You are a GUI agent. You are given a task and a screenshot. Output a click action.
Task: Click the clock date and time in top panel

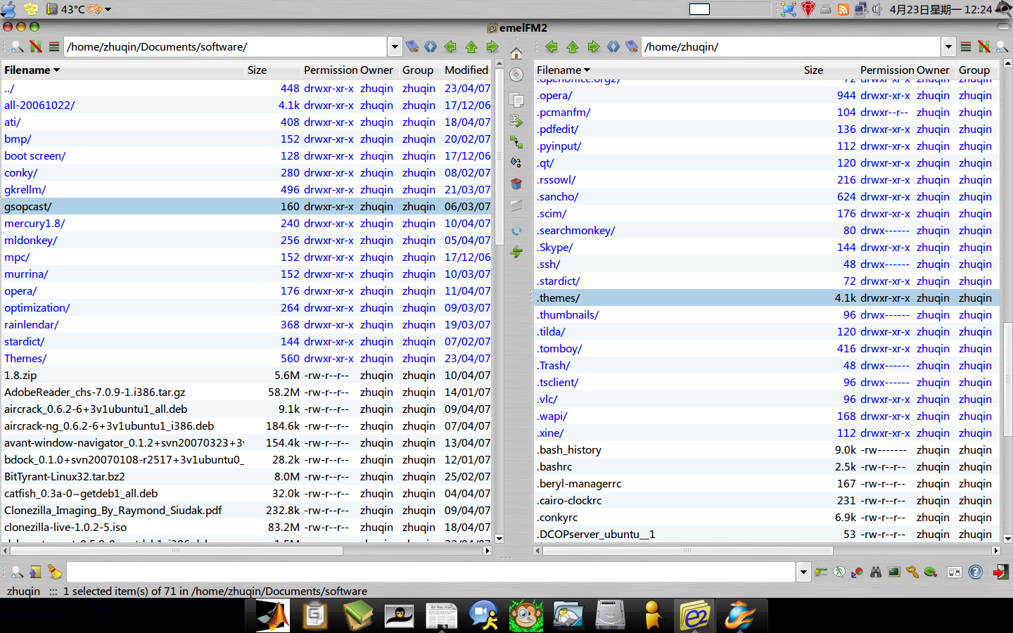point(941,9)
